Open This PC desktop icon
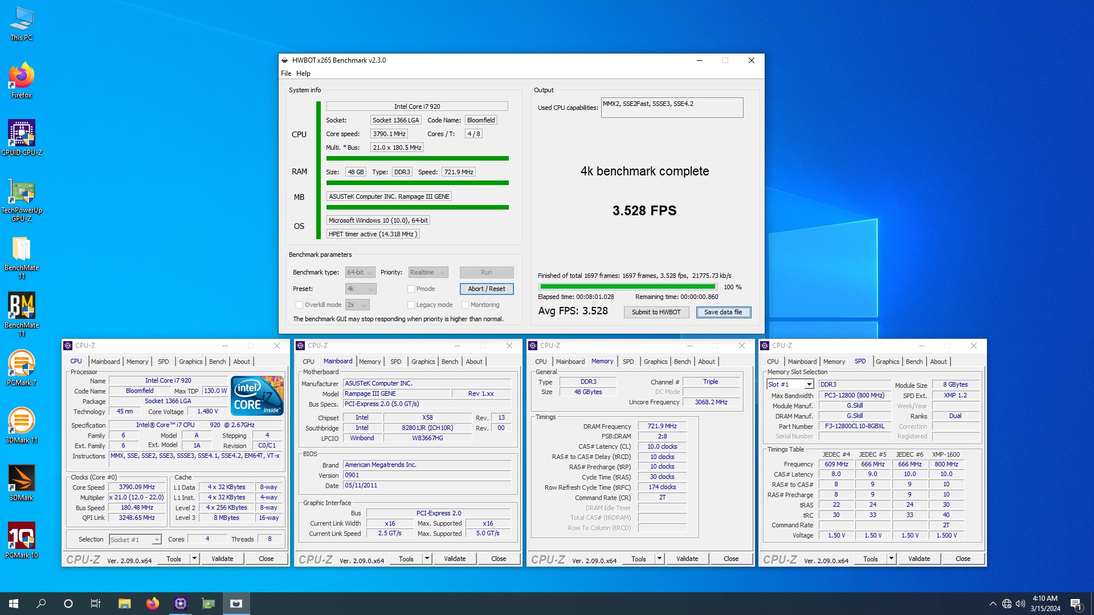The width and height of the screenshot is (1094, 615). click(22, 24)
